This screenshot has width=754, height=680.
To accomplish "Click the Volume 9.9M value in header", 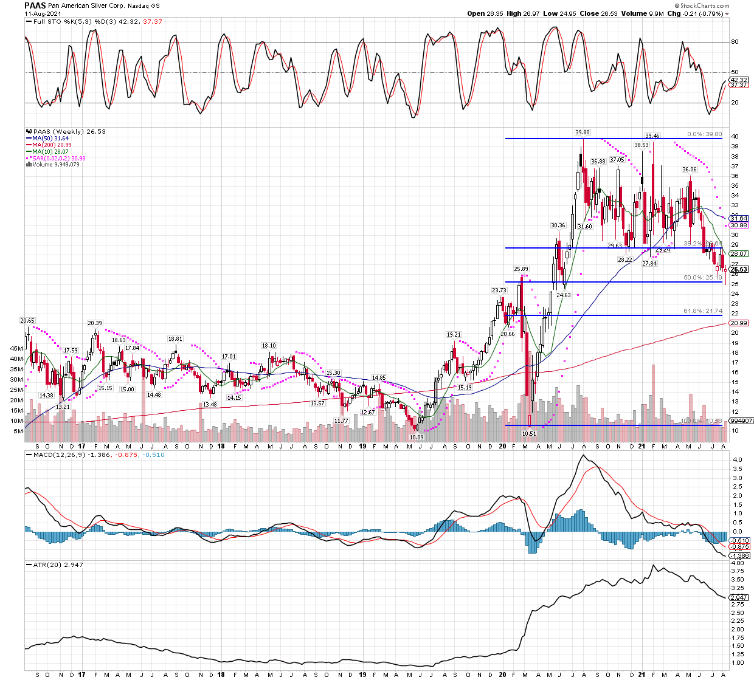I will pyautogui.click(x=642, y=13).
